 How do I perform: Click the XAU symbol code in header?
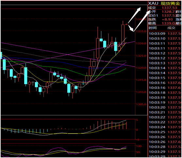click(153, 3)
